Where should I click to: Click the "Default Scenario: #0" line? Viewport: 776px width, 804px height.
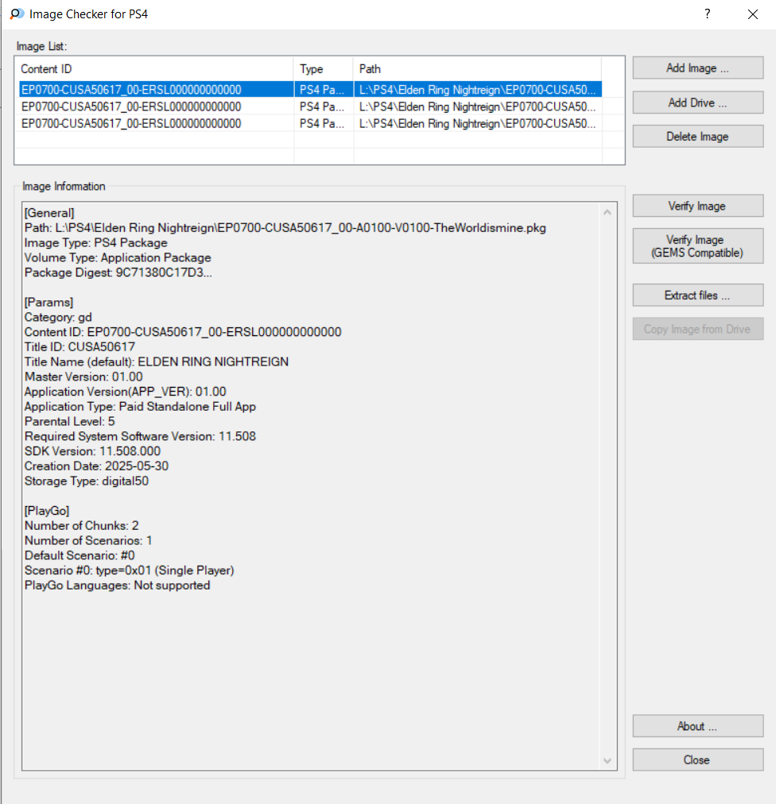[x=80, y=555]
